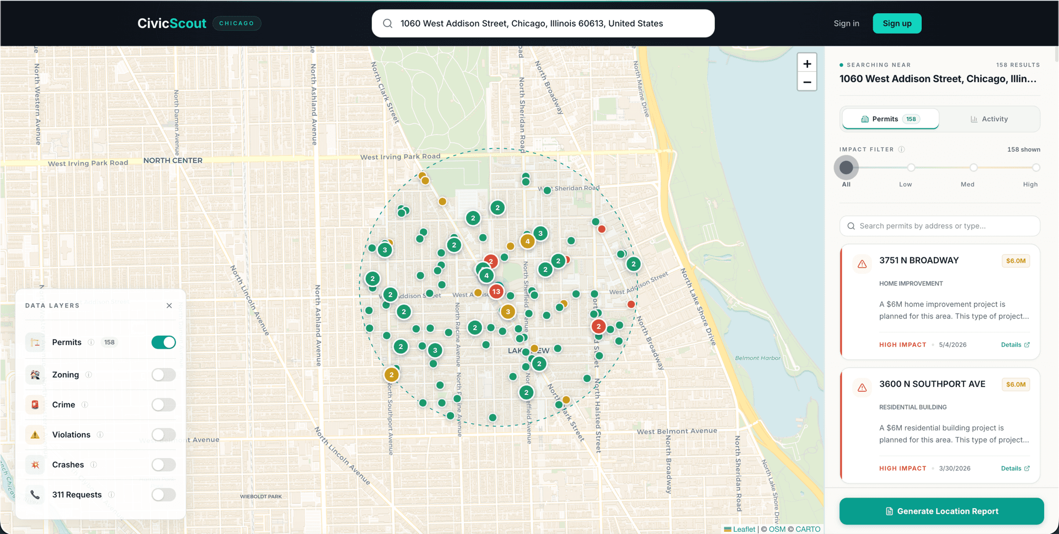Viewport: 1059px width, 534px height.
Task: Click the 158 RESULTS text
Action: (1018, 65)
